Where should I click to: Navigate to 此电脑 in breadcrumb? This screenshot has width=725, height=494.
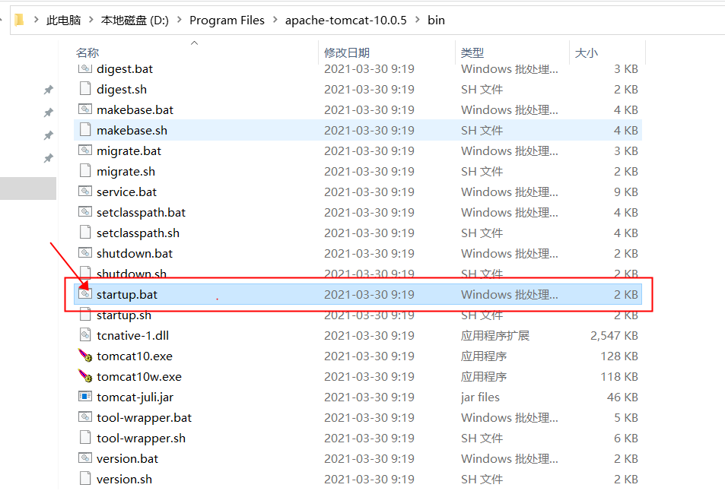point(64,20)
